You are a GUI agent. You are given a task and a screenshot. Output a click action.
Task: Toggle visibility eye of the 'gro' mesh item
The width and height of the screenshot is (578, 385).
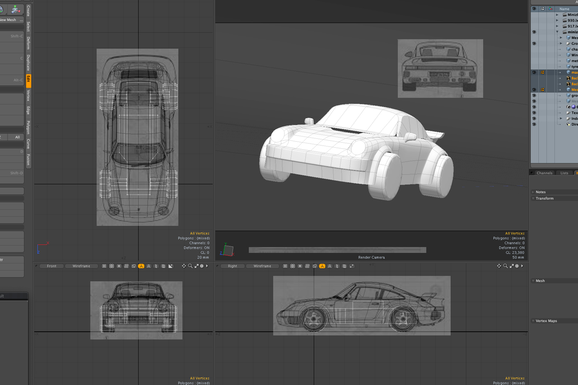534,96
